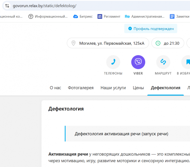Click the VIBER label

point(138,73)
